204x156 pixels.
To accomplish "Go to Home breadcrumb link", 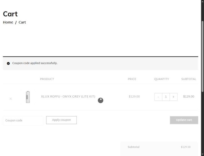I will (x=8, y=22).
